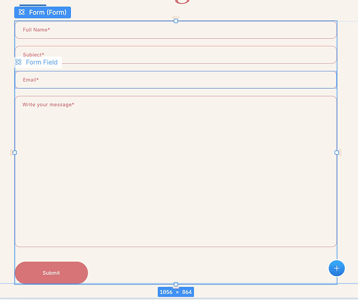Image resolution: width=358 pixels, height=300 pixels.
Task: Click inside Write your message textarea
Action: click(x=175, y=172)
